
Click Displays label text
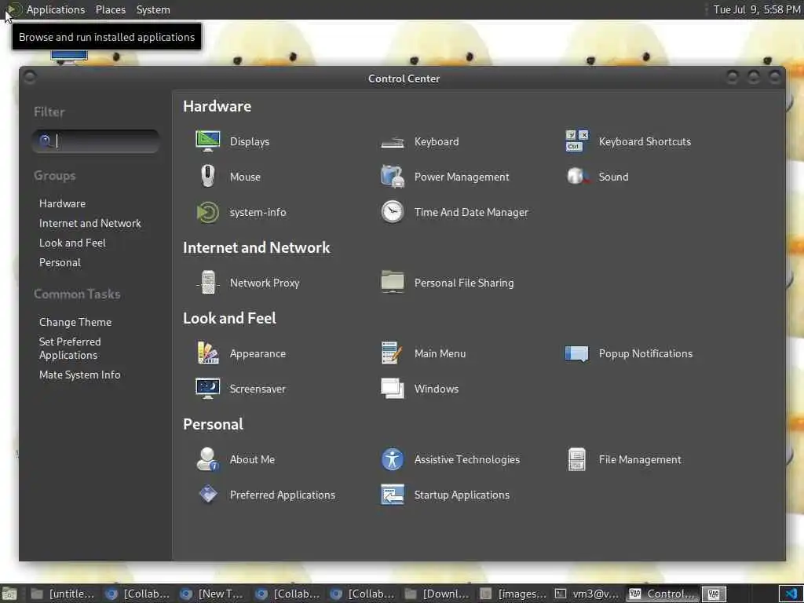(249, 141)
